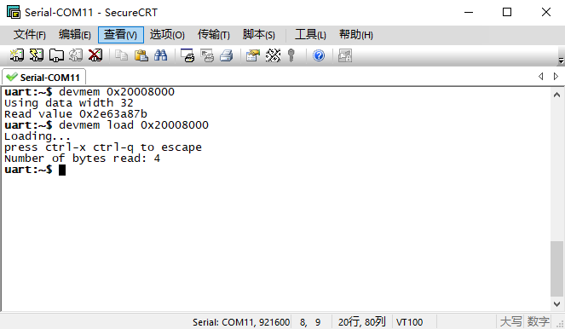Image resolution: width=565 pixels, height=329 pixels.
Task: Open the Connect in Tab icon
Action: point(56,55)
